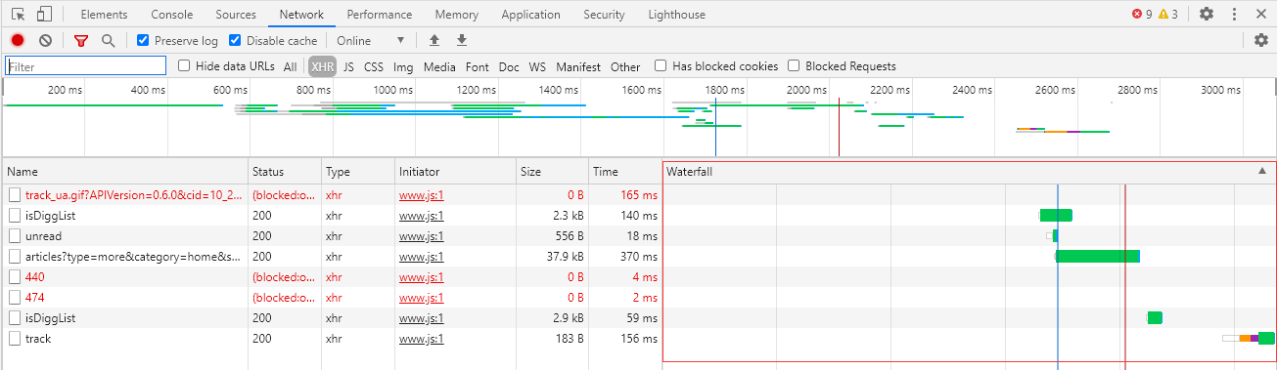Click the 9 errors counter
The height and width of the screenshot is (370, 1277).
pyautogui.click(x=1142, y=15)
